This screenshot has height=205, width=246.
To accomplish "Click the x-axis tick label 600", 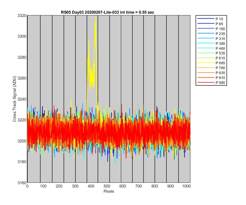I will point(123,186).
